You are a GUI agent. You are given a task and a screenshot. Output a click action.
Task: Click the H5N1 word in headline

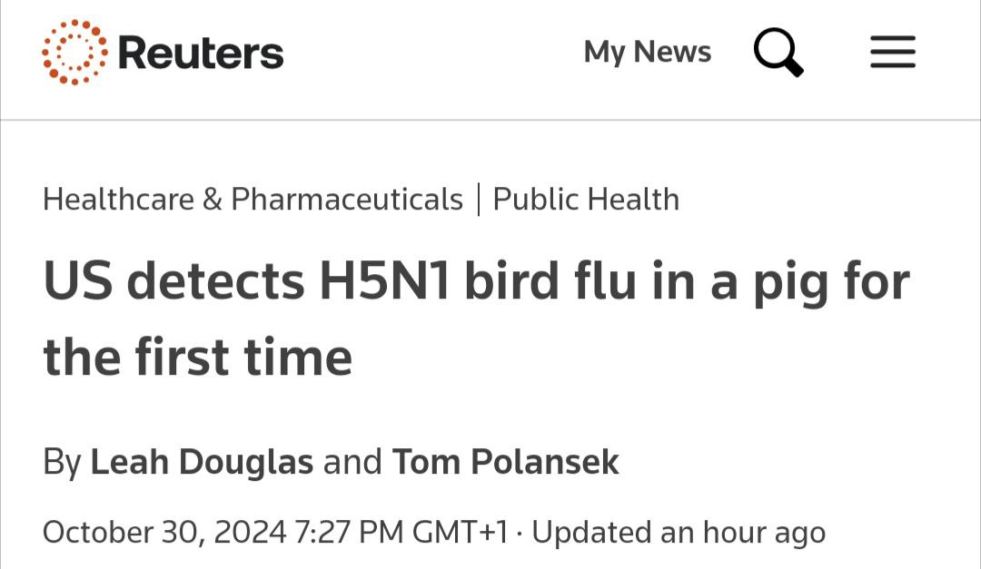[385, 281]
